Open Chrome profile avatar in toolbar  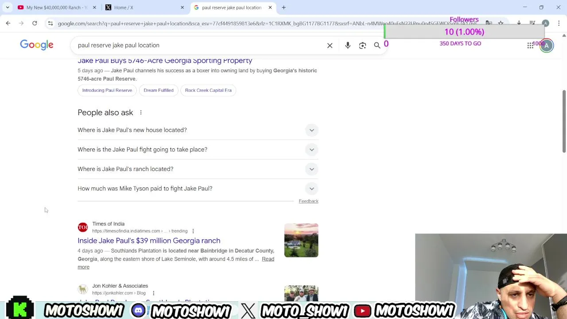click(x=545, y=23)
